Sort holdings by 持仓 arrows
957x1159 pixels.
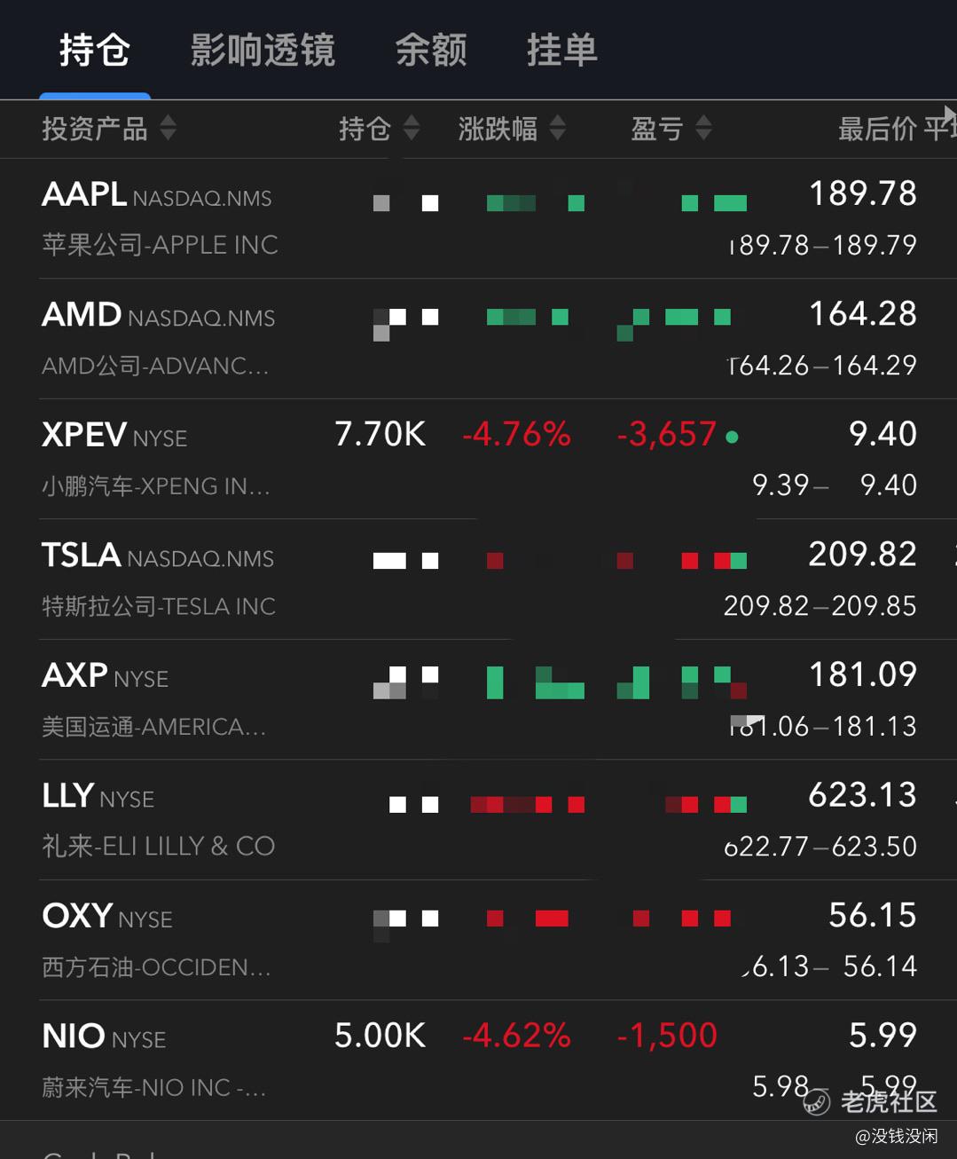click(411, 129)
